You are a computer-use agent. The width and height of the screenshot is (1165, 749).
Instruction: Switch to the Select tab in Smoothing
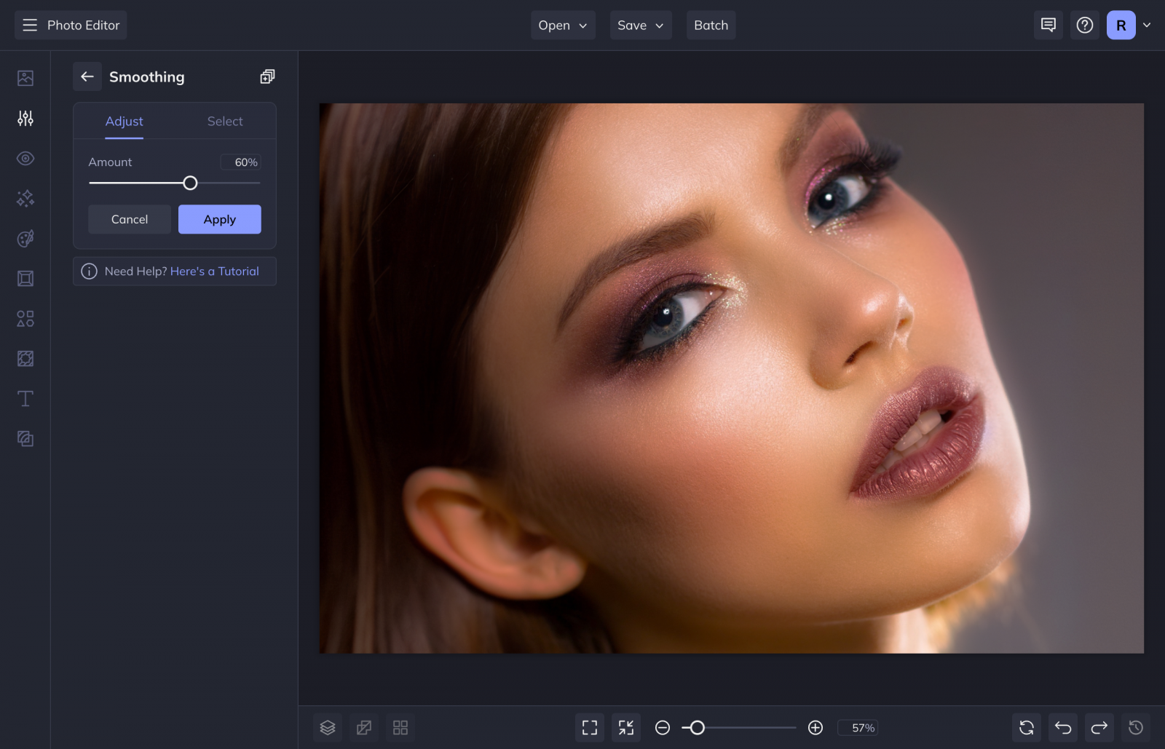pyautogui.click(x=224, y=121)
